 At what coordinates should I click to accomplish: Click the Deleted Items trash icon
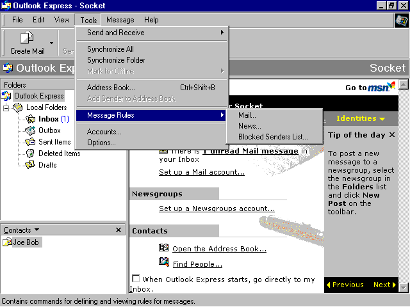[x=30, y=153]
